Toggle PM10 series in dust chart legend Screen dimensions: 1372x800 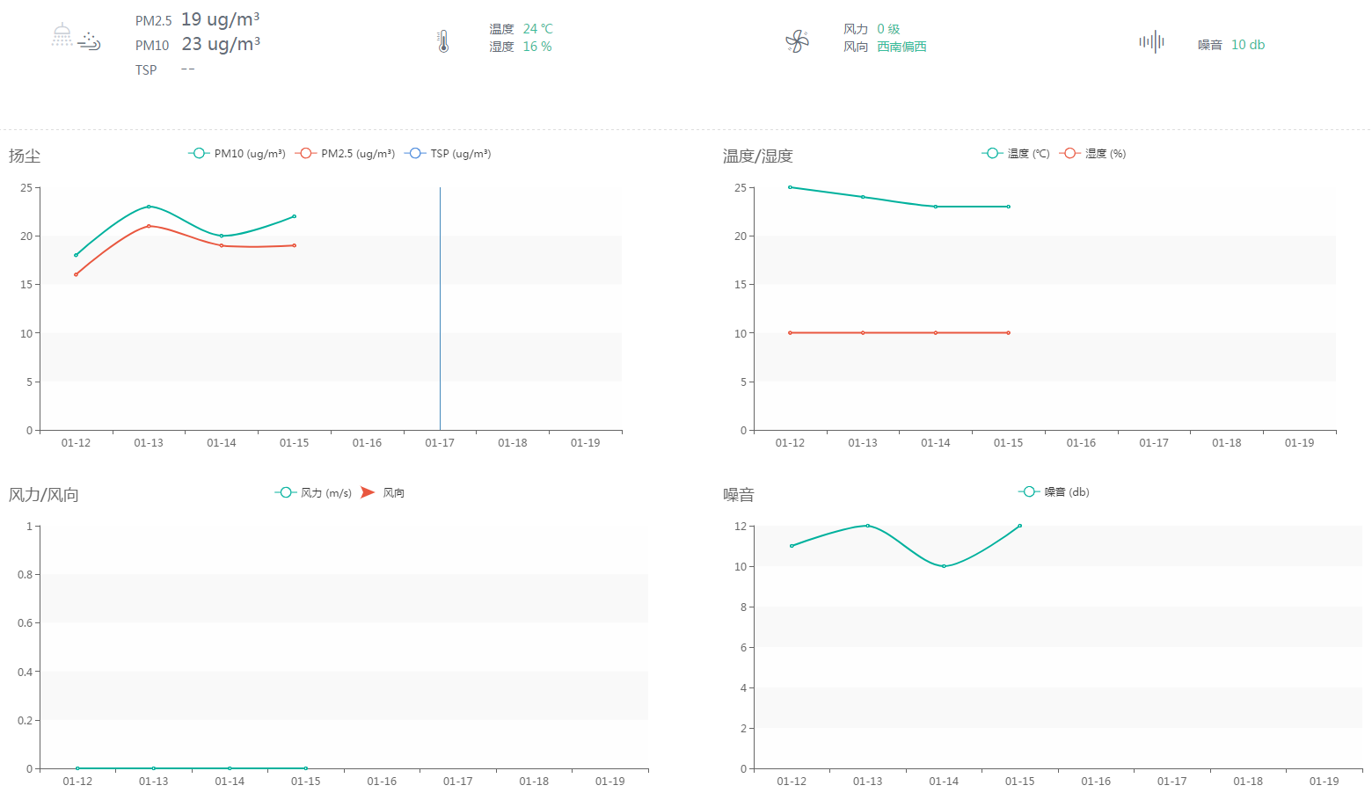(x=237, y=153)
